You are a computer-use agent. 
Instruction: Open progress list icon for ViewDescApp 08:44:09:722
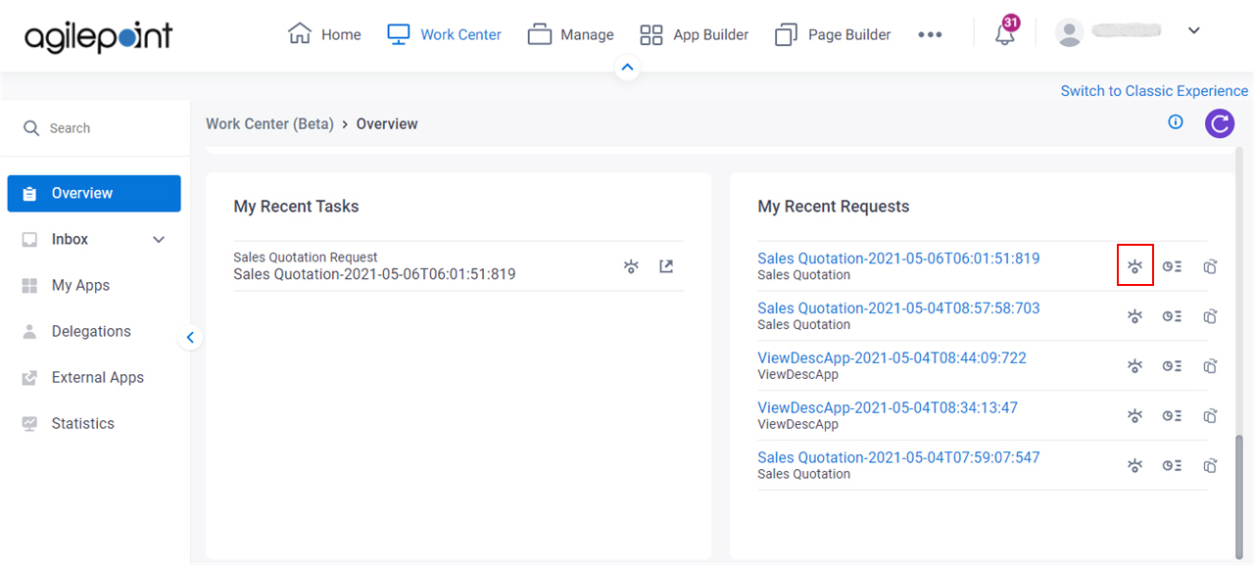pos(1172,366)
